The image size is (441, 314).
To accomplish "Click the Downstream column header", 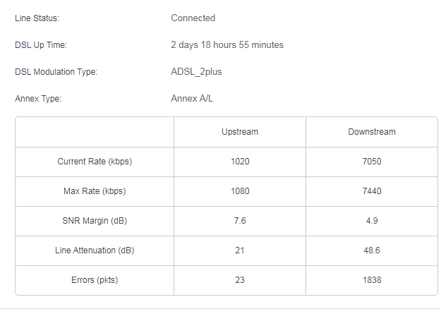I will (372, 132).
